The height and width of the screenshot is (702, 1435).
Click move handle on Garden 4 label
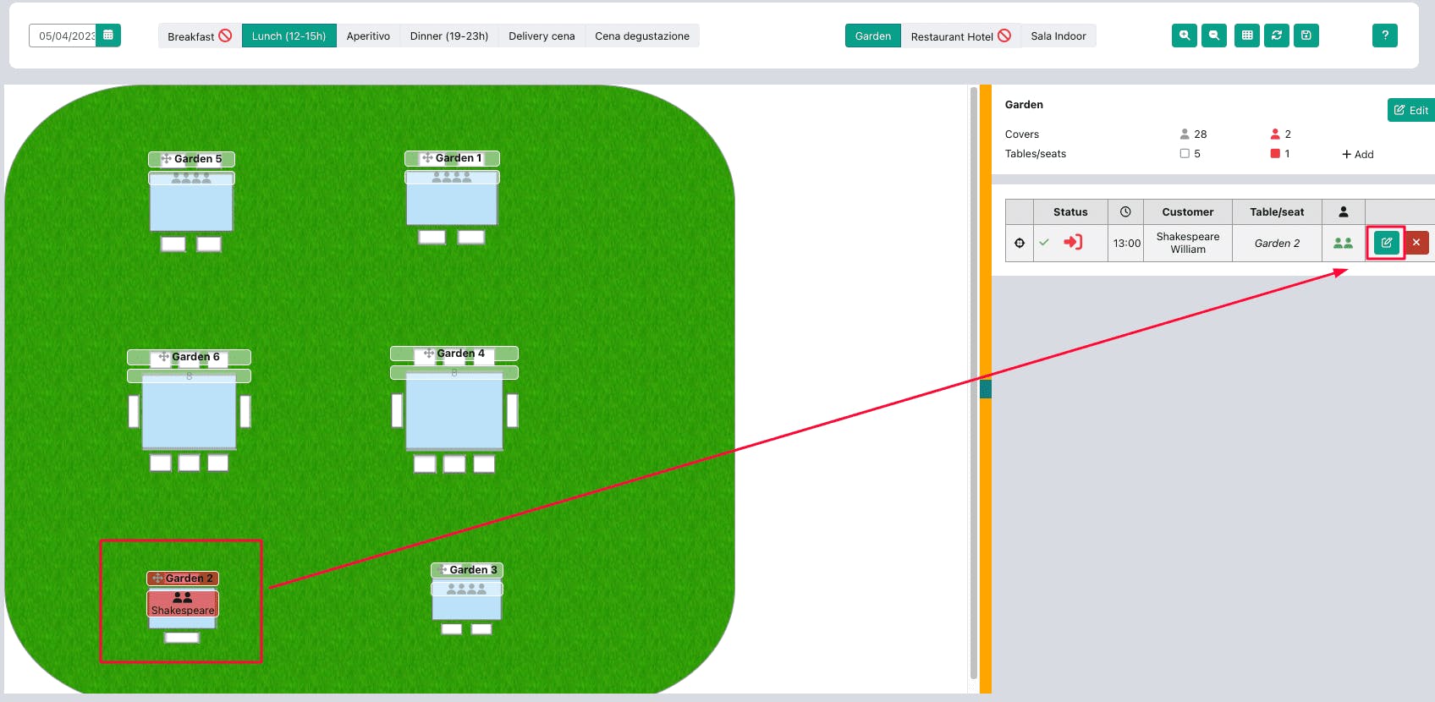tap(429, 354)
